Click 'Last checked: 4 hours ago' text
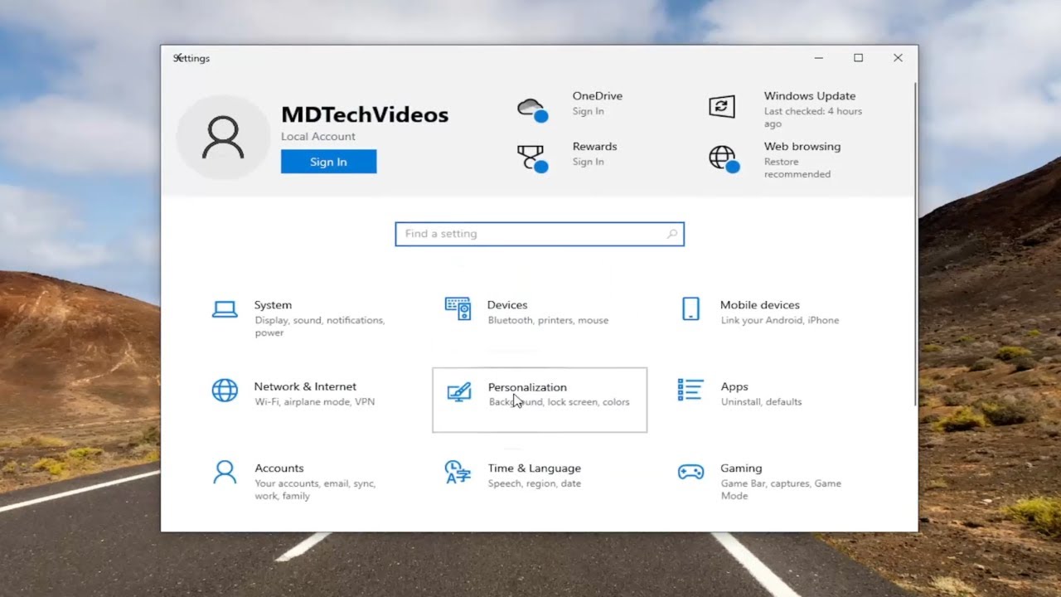 tap(813, 118)
